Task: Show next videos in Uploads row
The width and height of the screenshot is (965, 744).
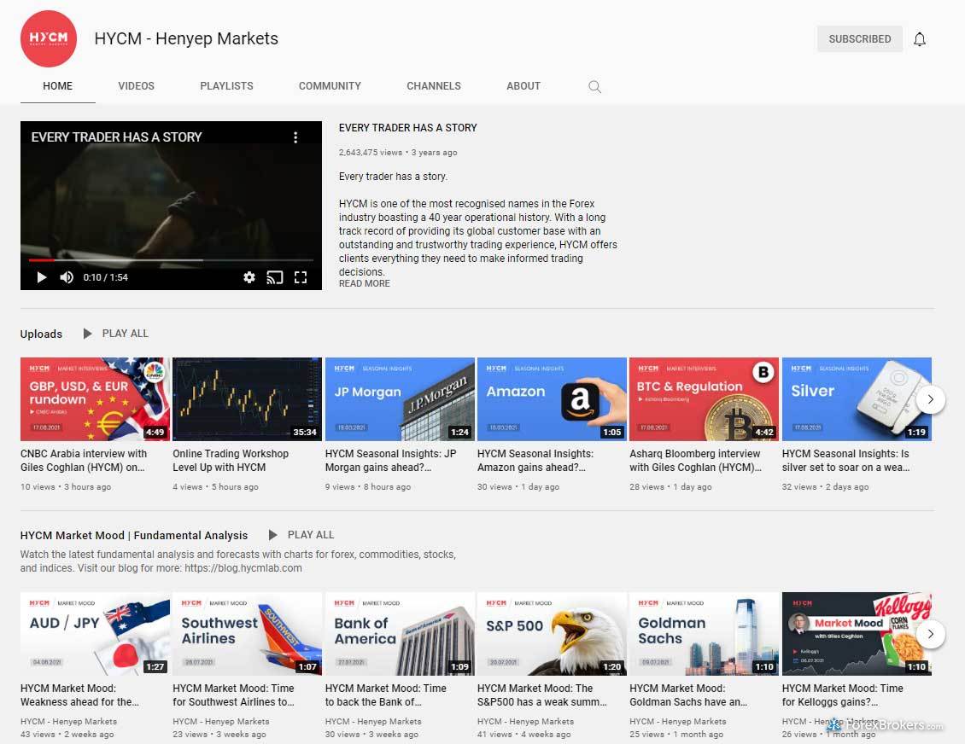Action: click(931, 399)
